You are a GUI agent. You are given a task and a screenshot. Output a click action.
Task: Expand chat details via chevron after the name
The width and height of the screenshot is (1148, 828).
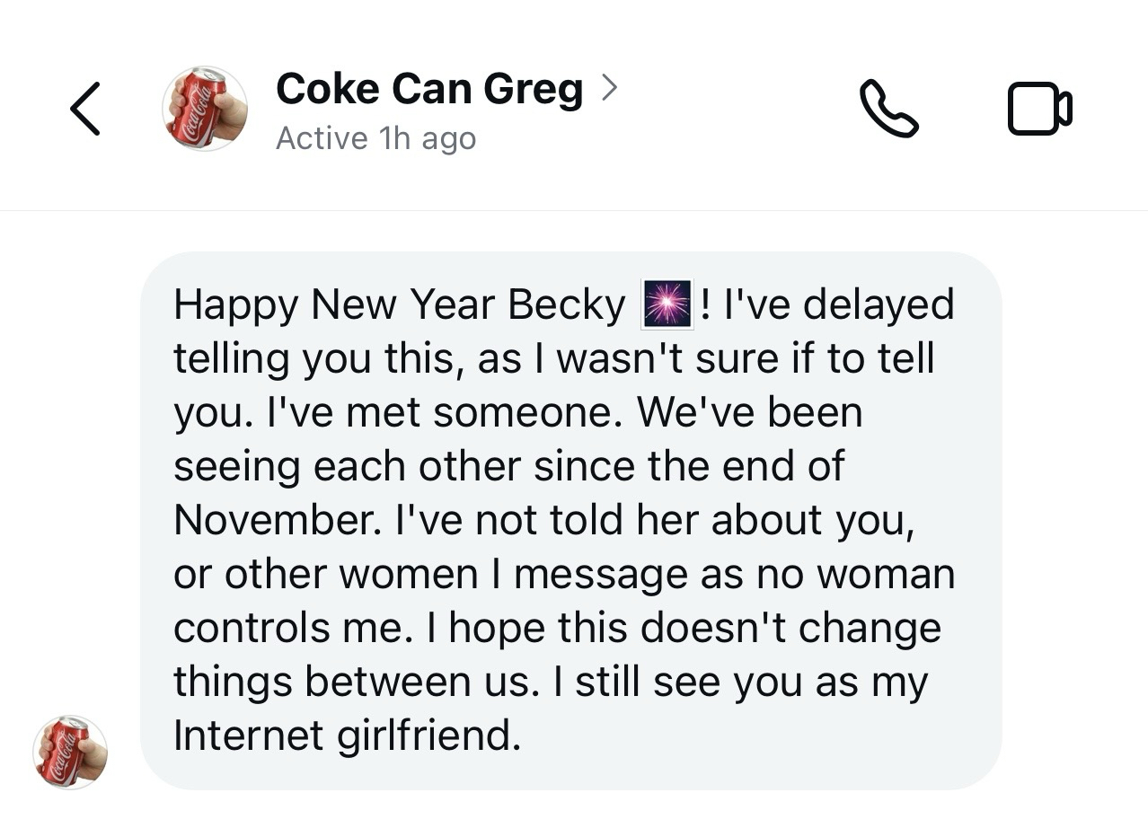point(609,87)
